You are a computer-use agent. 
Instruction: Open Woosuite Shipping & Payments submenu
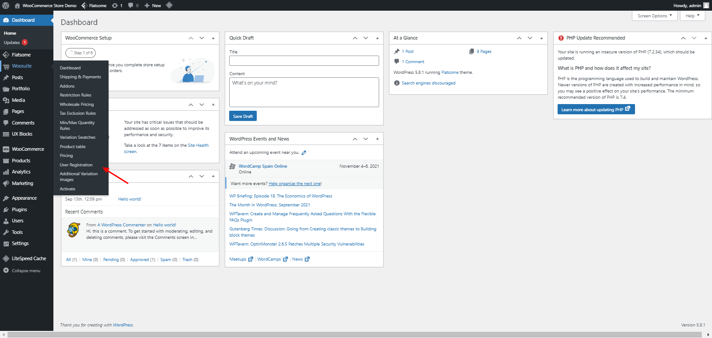(x=81, y=77)
